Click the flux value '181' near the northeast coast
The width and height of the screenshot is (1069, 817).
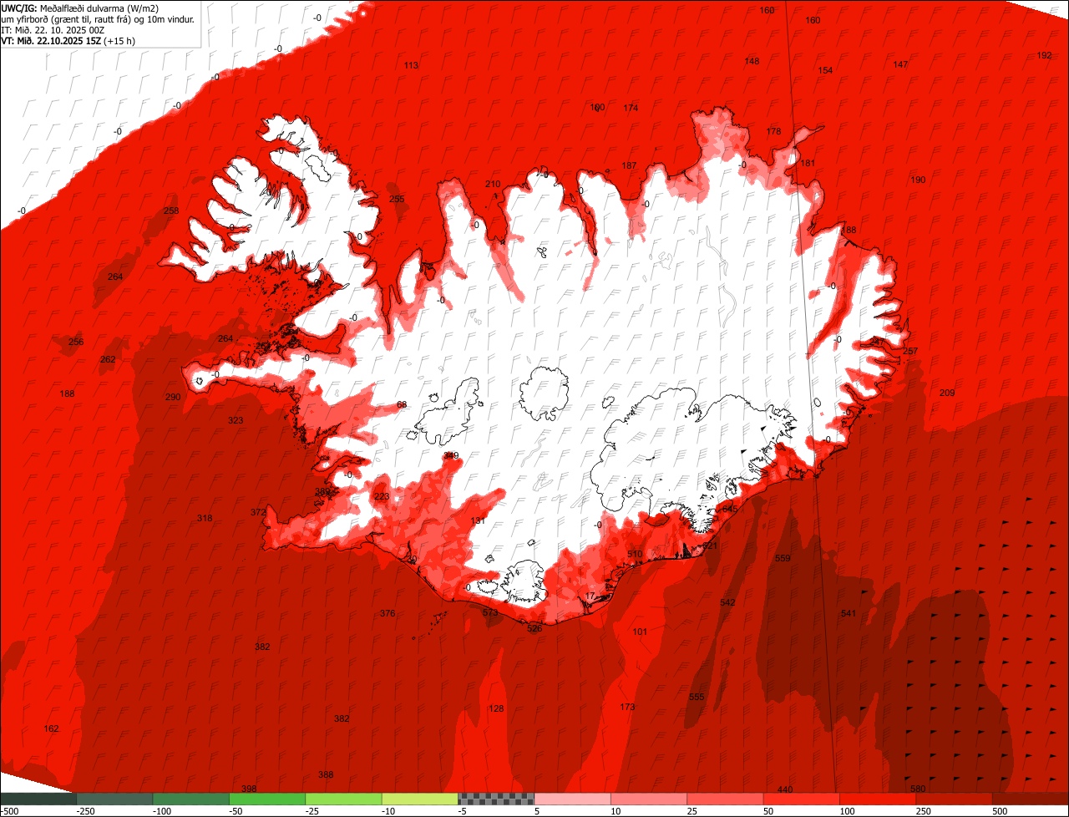pyautogui.click(x=808, y=163)
